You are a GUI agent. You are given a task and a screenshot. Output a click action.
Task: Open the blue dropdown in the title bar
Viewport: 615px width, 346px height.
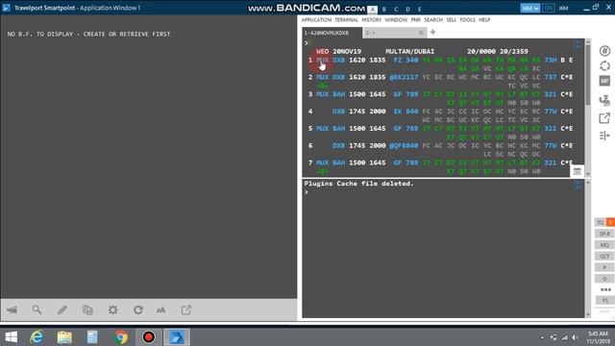(530, 8)
